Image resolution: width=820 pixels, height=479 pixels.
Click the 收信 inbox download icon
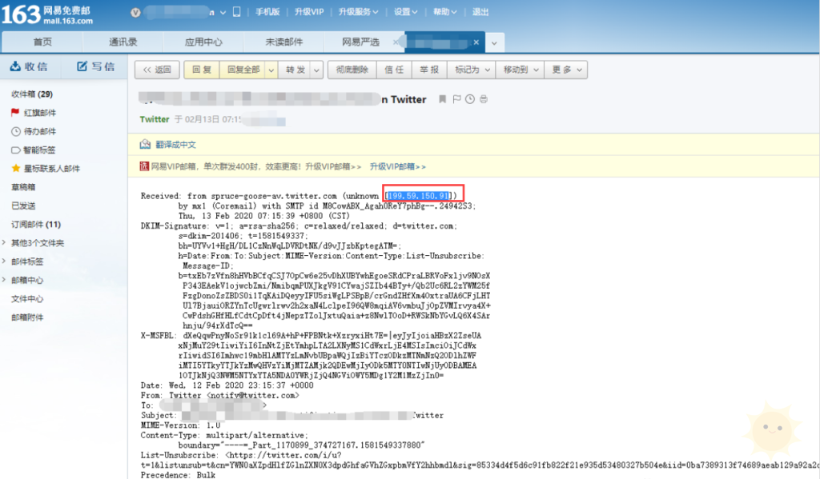(15, 66)
